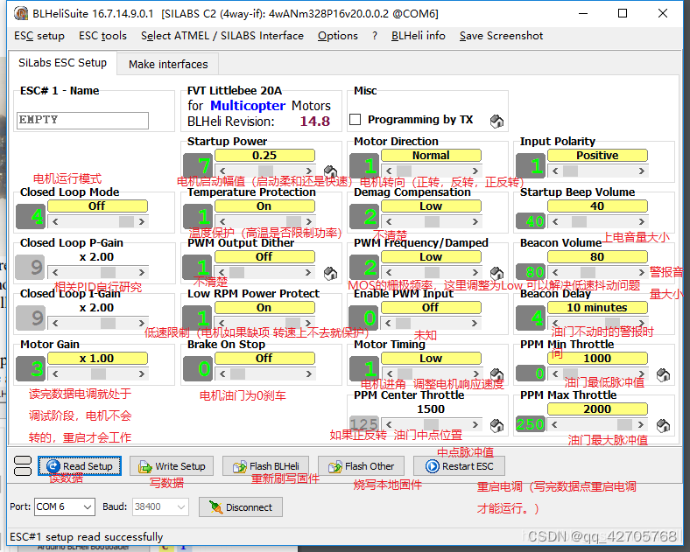Click the Motor Gain slider thumb

tap(98, 374)
